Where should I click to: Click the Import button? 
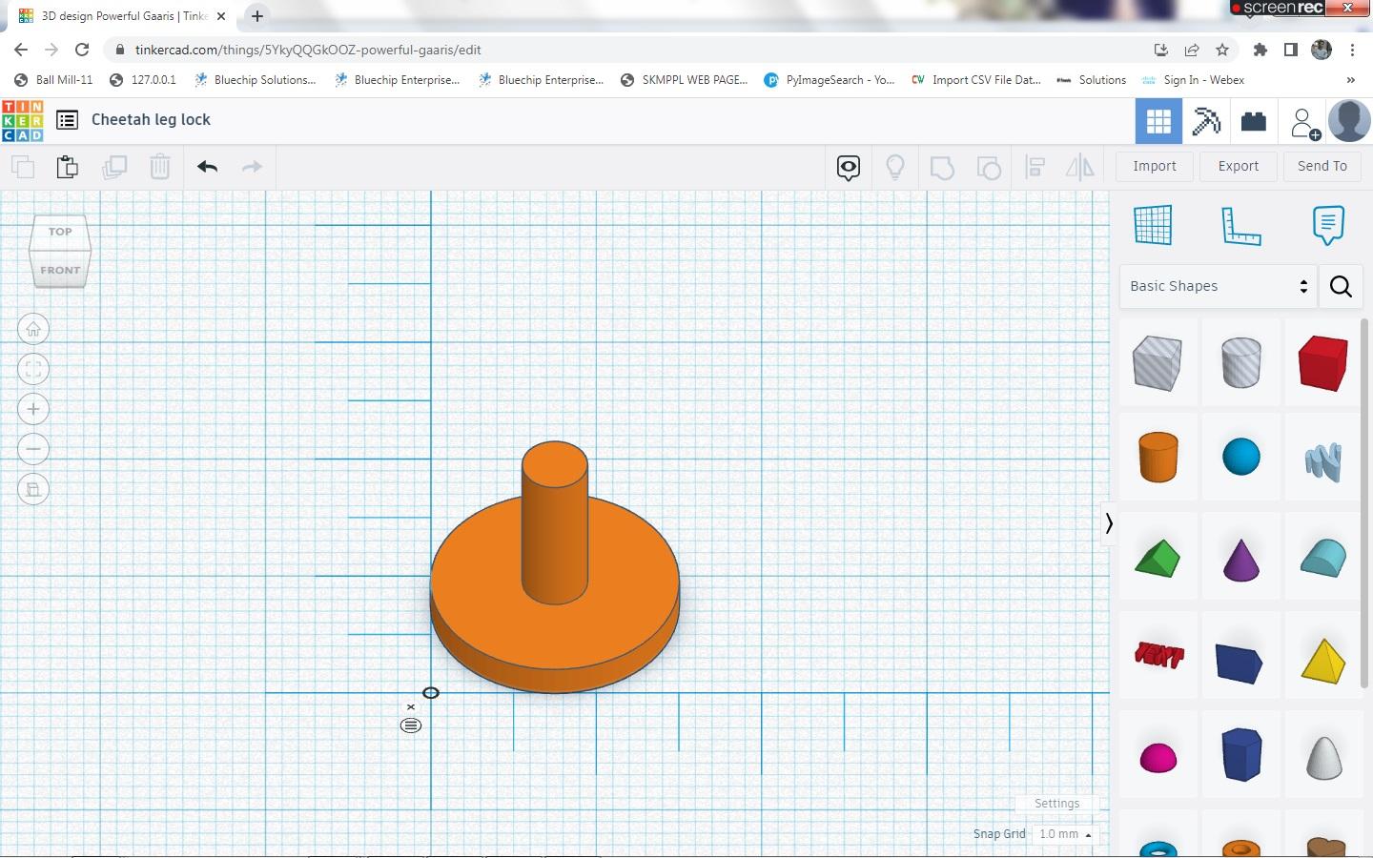(1155, 166)
